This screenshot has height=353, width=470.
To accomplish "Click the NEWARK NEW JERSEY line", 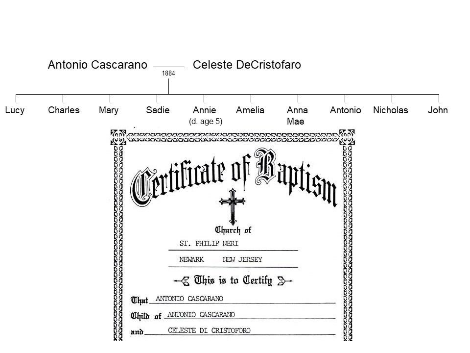I will [x=221, y=259].
